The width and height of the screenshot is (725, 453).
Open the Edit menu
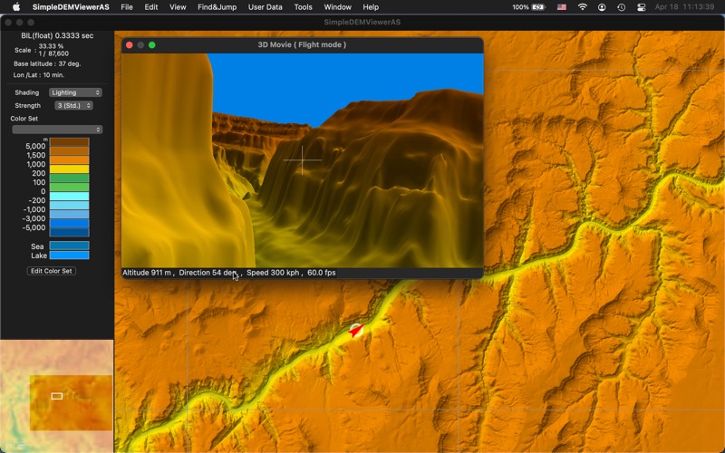[x=150, y=7]
